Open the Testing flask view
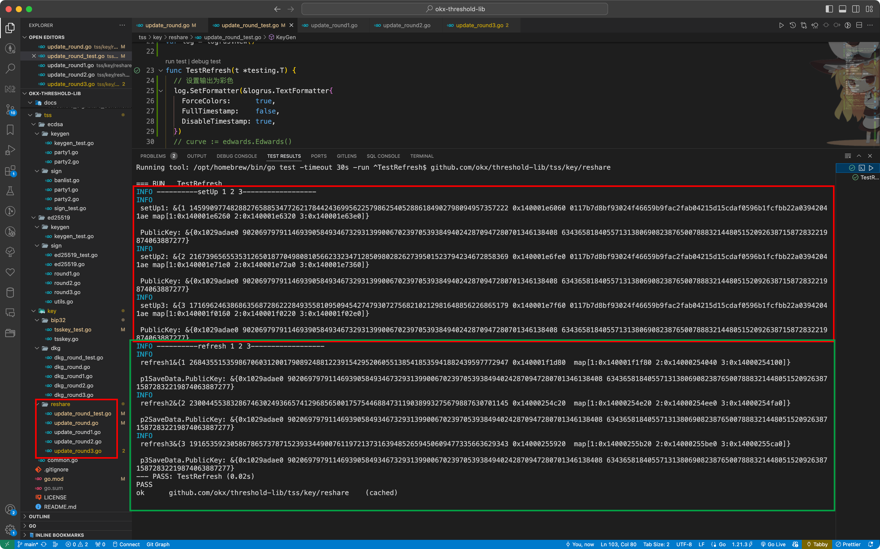Viewport: 880px width, 549px height. coord(10,191)
